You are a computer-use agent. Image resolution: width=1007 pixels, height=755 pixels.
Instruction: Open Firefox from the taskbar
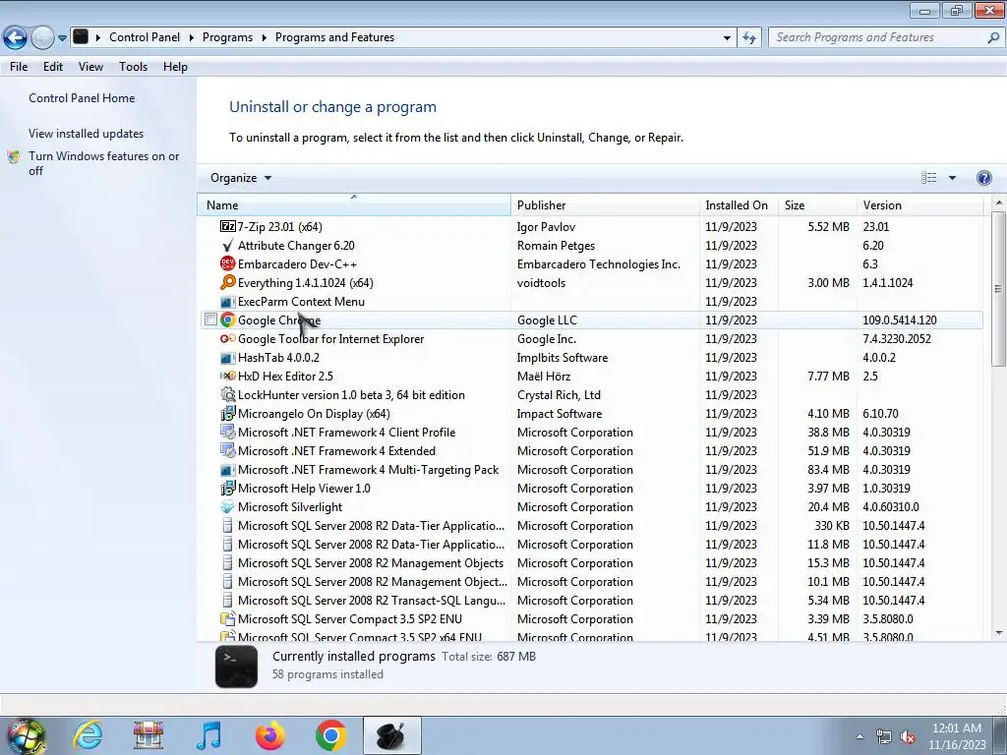269,735
